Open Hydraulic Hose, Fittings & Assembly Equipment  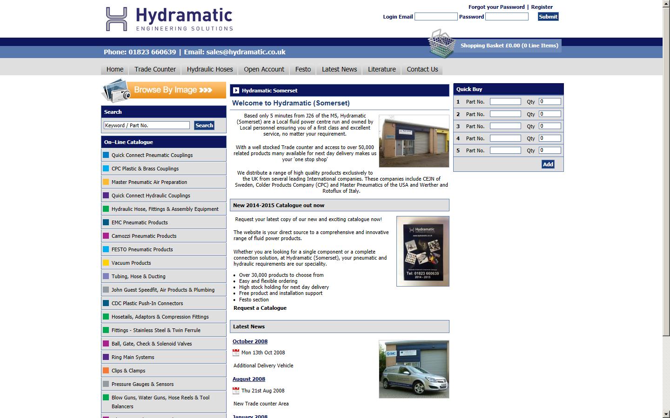(x=165, y=209)
